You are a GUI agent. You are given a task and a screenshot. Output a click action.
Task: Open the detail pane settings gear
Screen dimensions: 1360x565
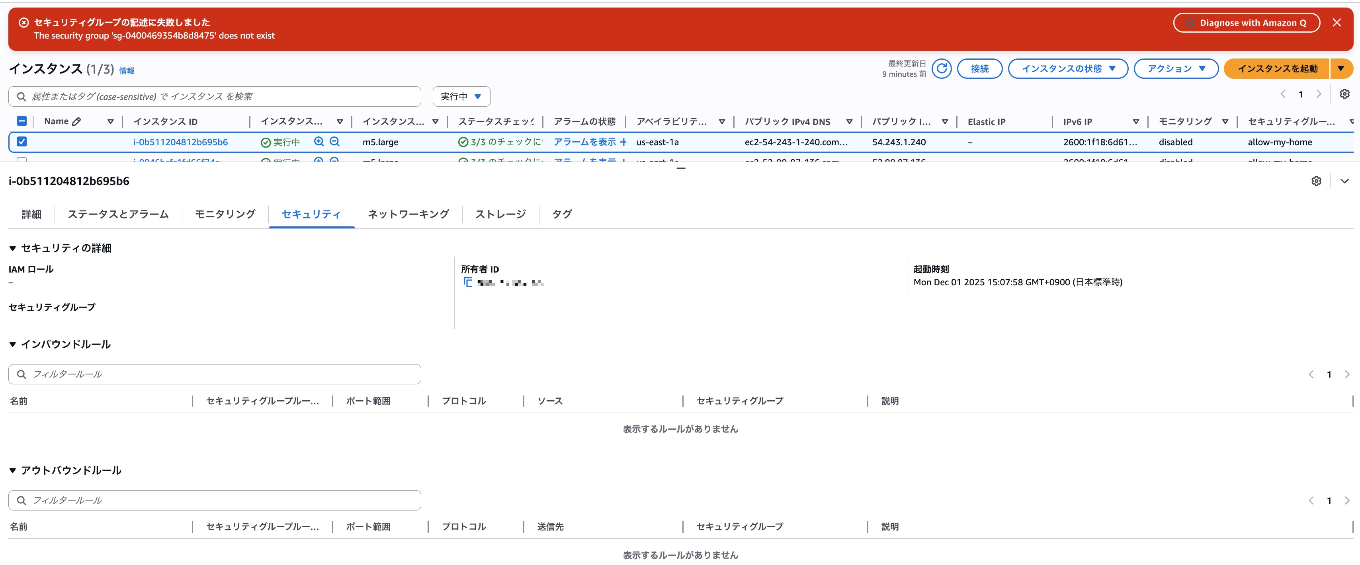pyautogui.click(x=1316, y=181)
